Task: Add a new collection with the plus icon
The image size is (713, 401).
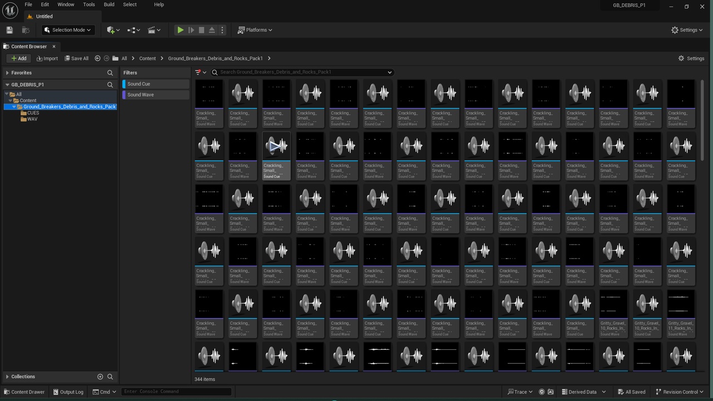Action: click(x=100, y=376)
